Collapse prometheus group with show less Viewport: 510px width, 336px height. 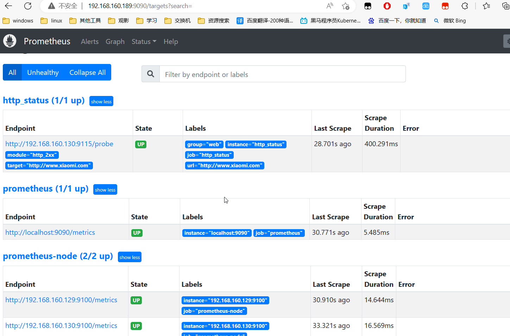pyautogui.click(x=105, y=189)
